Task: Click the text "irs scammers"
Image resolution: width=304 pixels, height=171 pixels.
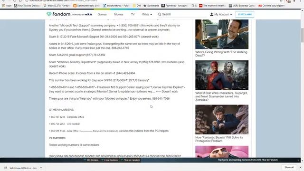Action: (57, 138)
